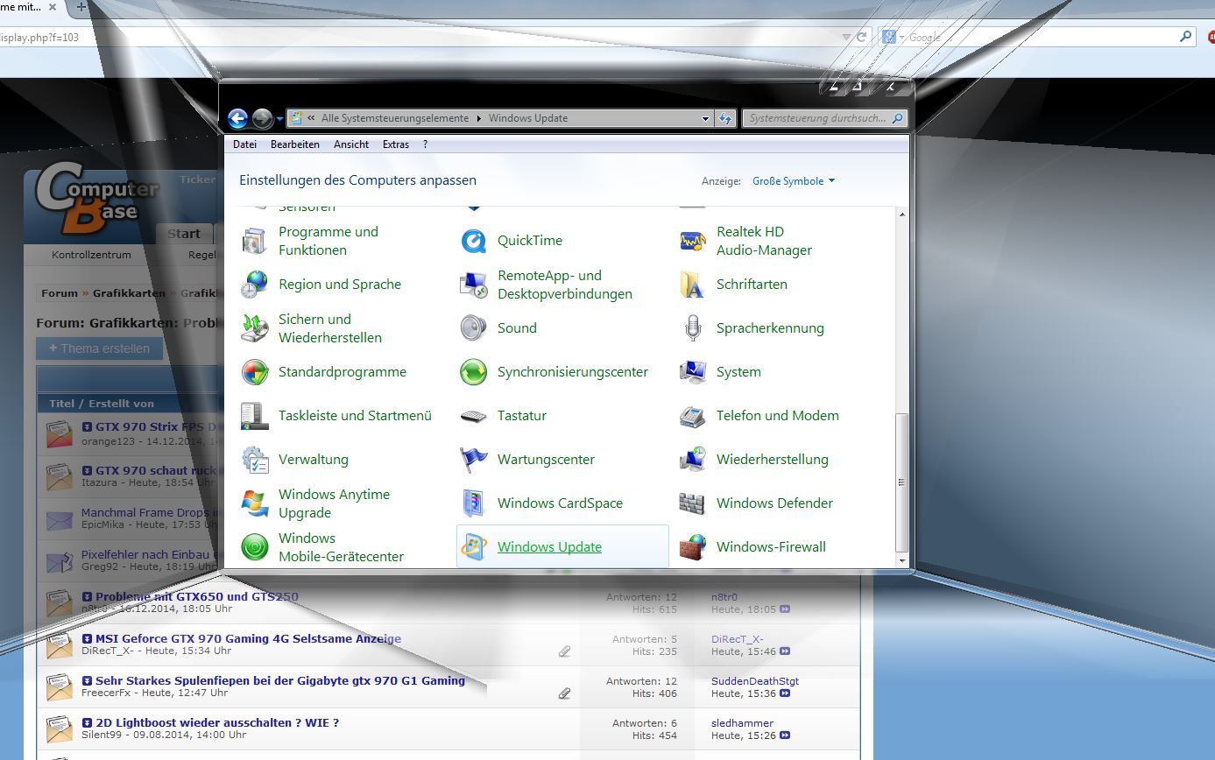Open Sichern und Wiederherstellen icon
This screenshot has width=1215, height=760.
pyautogui.click(x=255, y=328)
